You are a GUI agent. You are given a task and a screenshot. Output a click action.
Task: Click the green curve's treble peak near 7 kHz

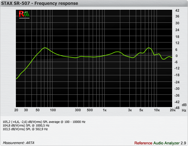tap(149, 48)
